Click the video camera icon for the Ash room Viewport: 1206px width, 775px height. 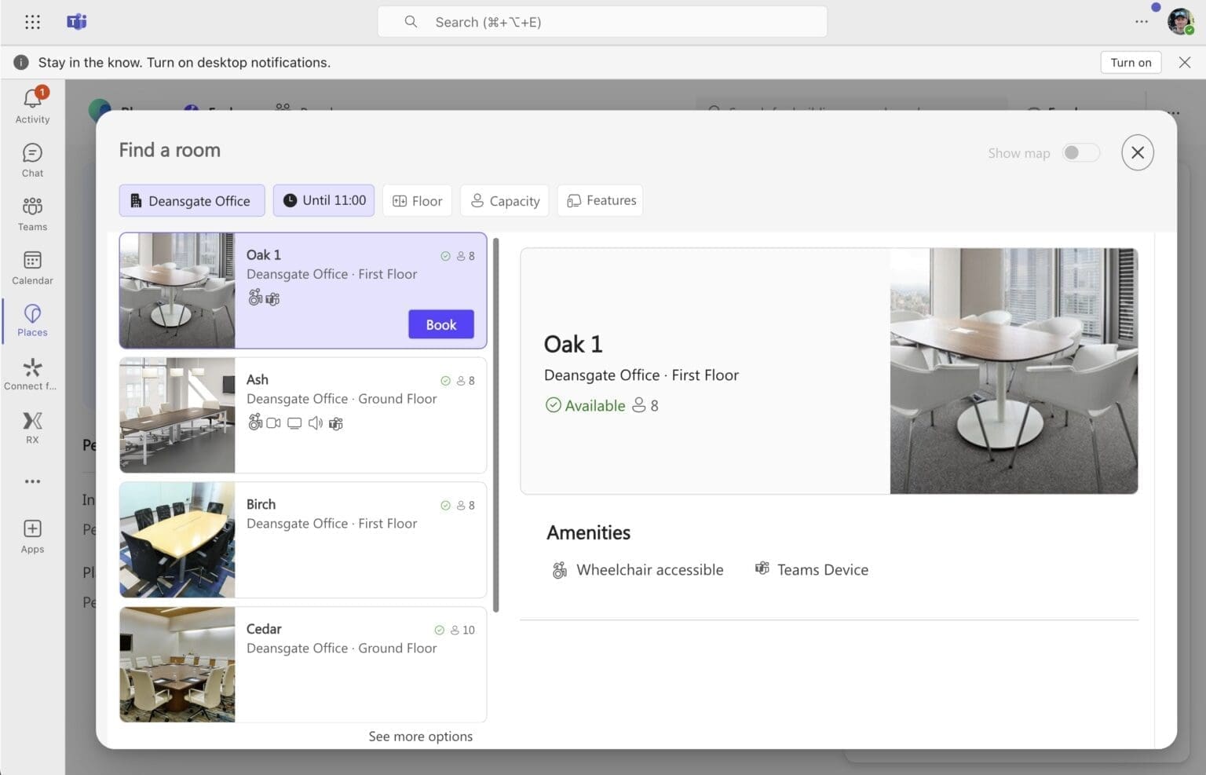[274, 423]
